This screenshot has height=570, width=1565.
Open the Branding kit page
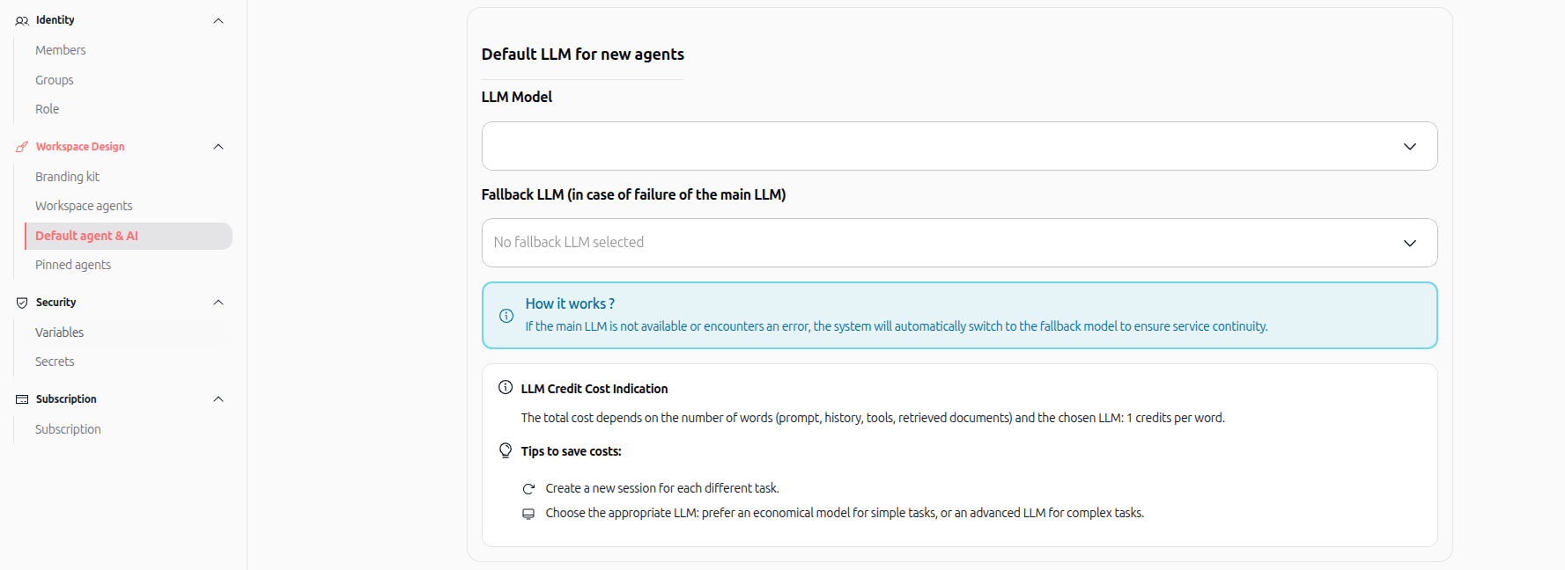coord(67,177)
